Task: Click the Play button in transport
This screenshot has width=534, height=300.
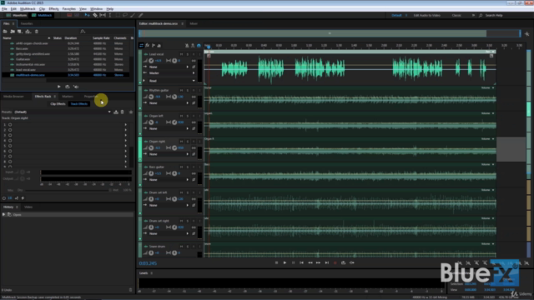Action: point(285,262)
